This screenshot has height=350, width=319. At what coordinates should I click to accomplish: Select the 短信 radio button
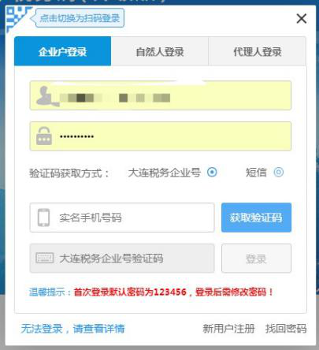click(x=279, y=173)
